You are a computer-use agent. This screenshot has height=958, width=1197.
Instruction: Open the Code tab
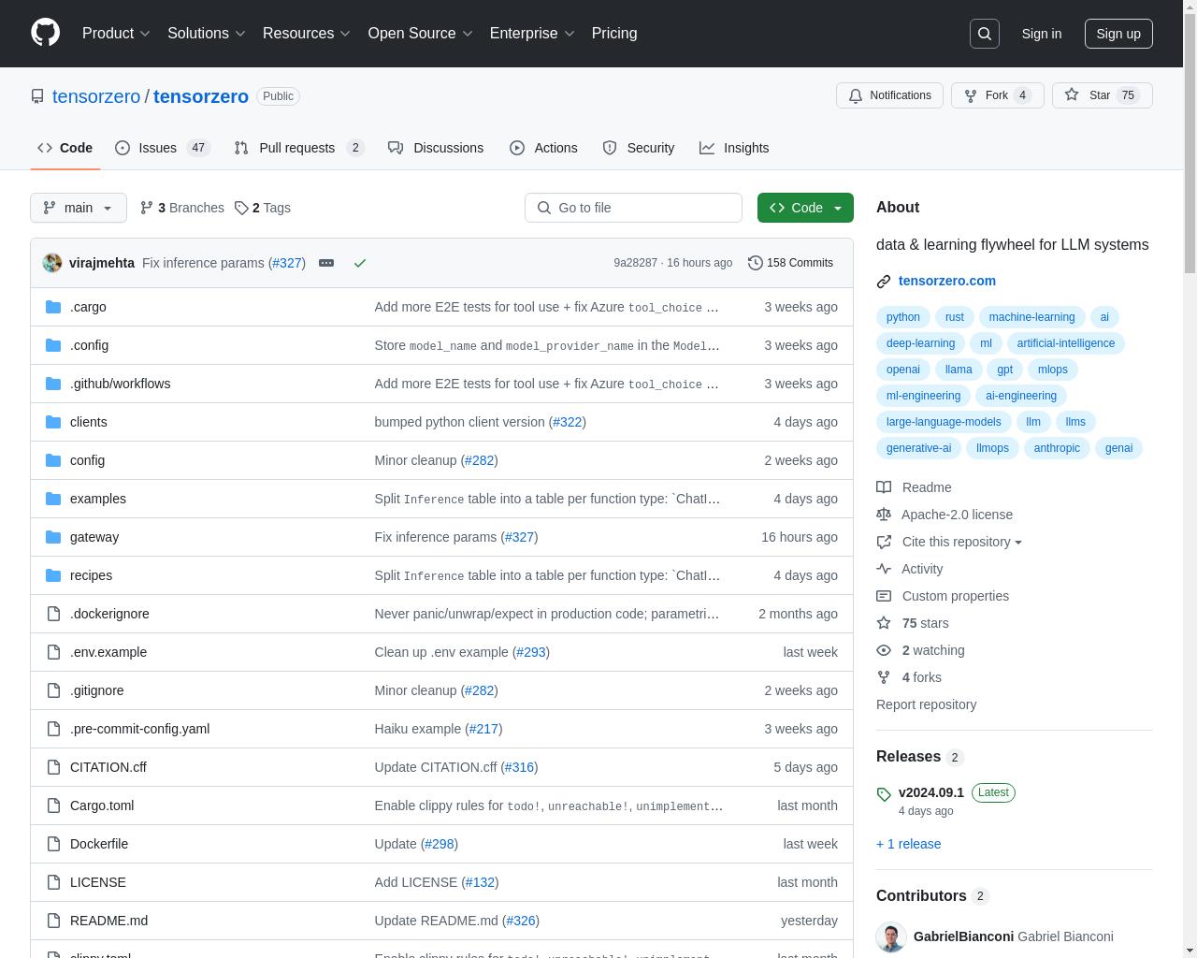tap(65, 148)
